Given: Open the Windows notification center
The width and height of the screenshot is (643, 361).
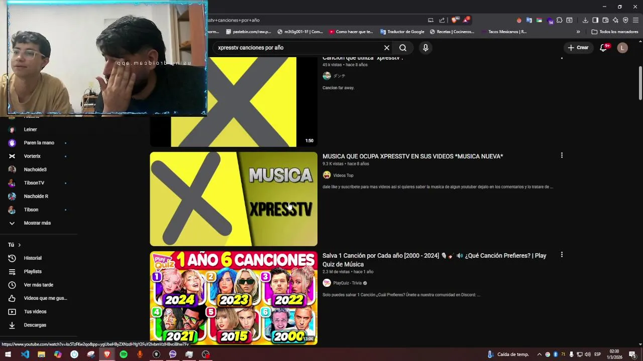Looking at the screenshot, I should pyautogui.click(x=633, y=354).
